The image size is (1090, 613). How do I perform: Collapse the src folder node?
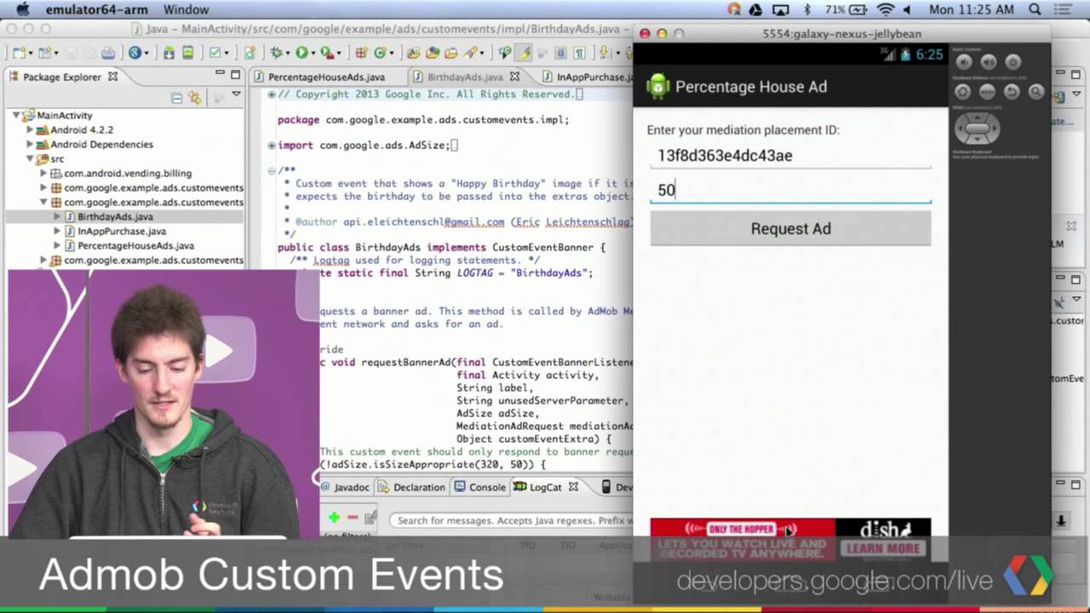tap(30, 158)
